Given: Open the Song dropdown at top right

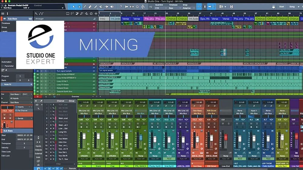Looking at the screenshot, I should pos(294,7).
